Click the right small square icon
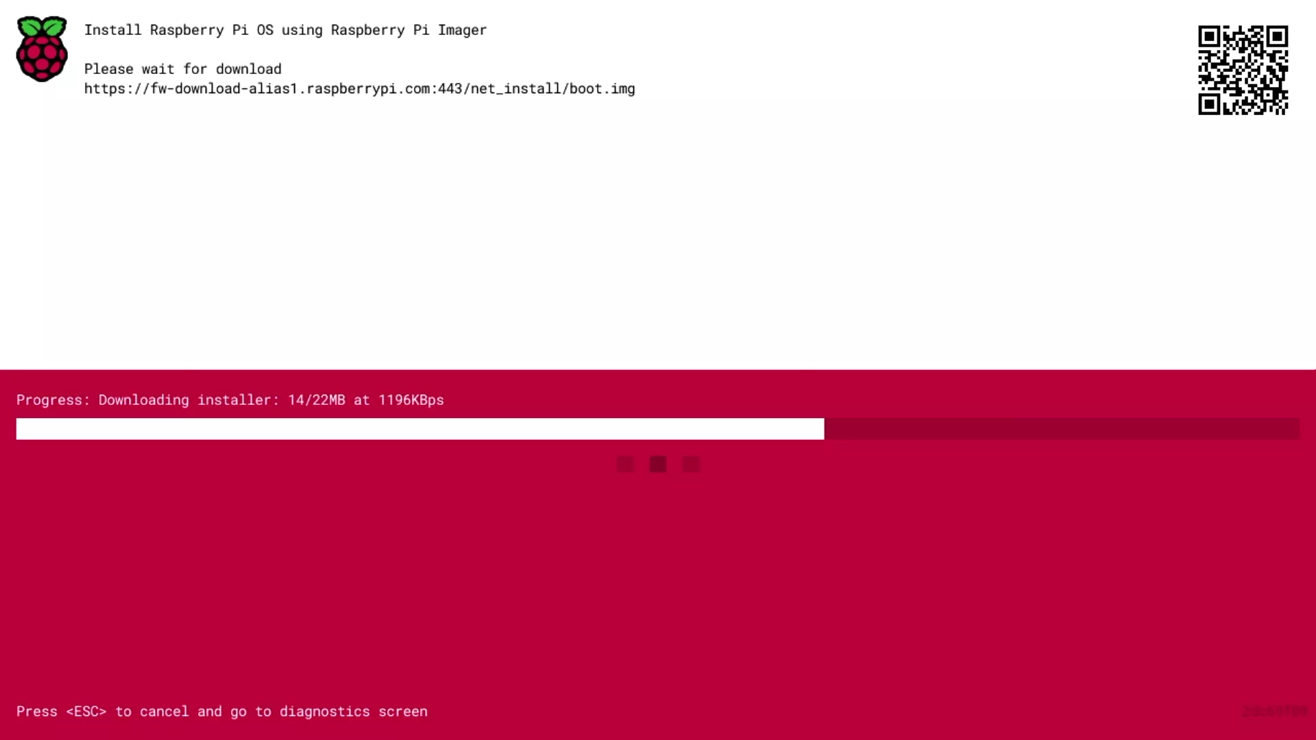Screen dimensions: 1316x740 coord(690,463)
